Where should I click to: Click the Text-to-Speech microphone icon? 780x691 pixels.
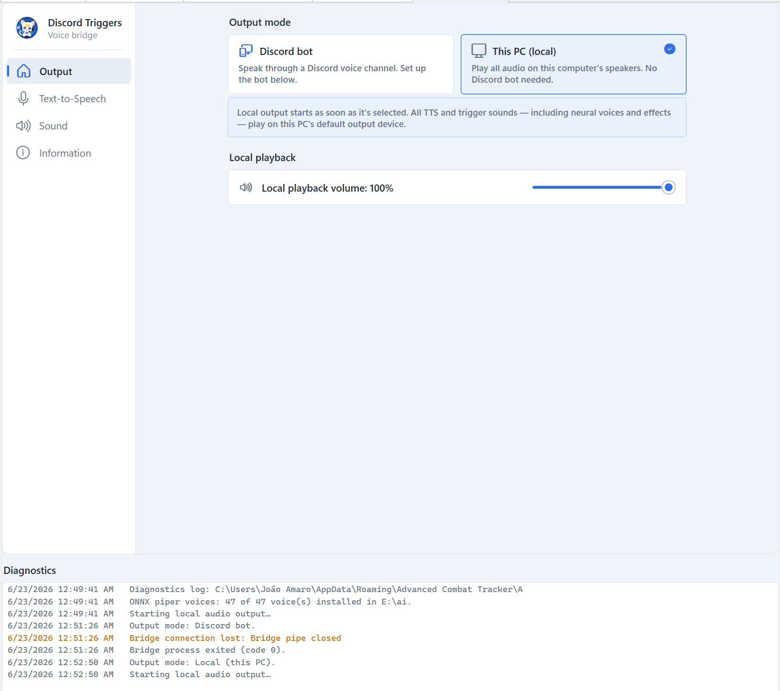pyautogui.click(x=23, y=98)
